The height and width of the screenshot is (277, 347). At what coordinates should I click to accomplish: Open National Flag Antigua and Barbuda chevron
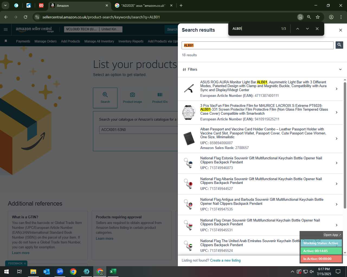336,204
